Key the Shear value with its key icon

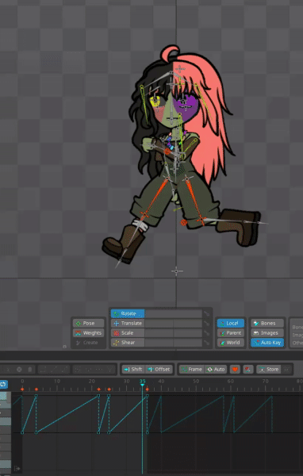(207, 343)
